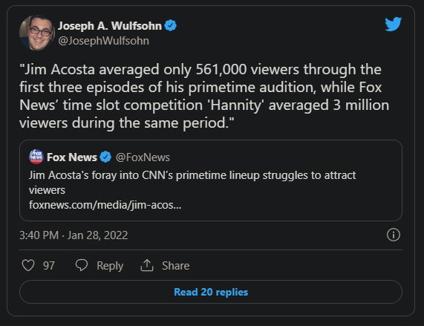The height and width of the screenshot is (326, 424).
Task: Click Read 20 replies button
Action: pos(211,292)
